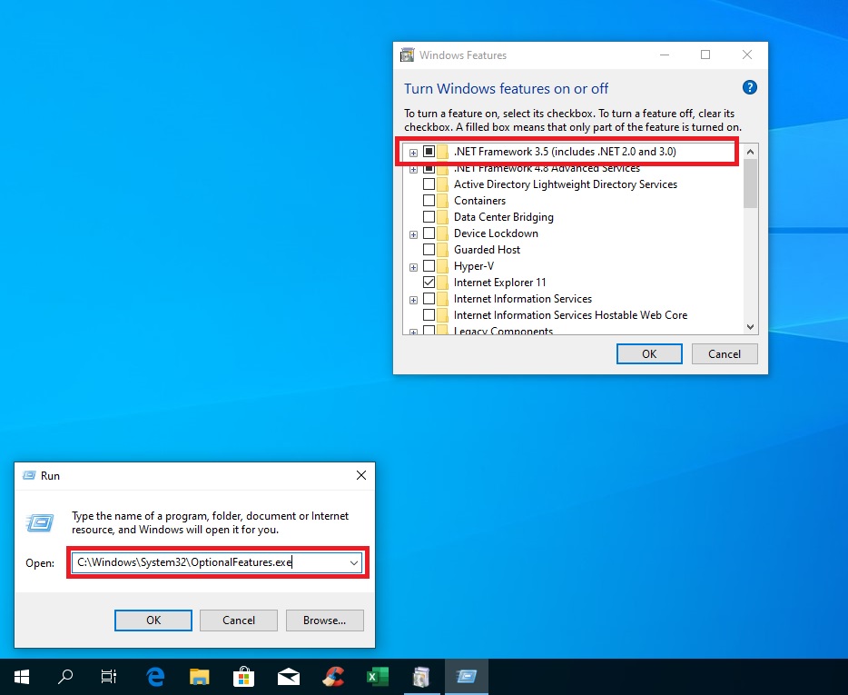Open Microsoft Store from the taskbar
Viewport: 848px width, 695px height.
pyautogui.click(x=244, y=677)
